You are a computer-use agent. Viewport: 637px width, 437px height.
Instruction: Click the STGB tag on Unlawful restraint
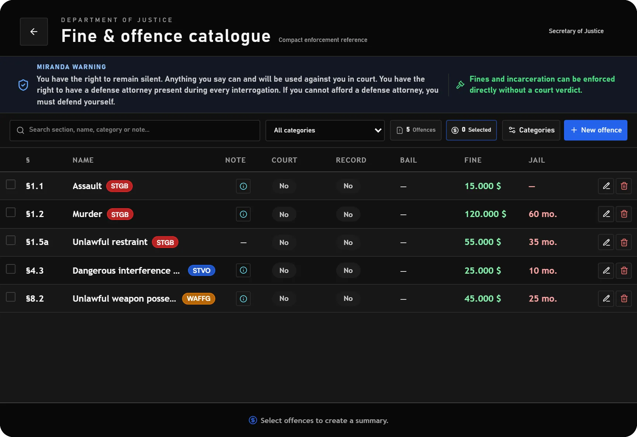(165, 242)
